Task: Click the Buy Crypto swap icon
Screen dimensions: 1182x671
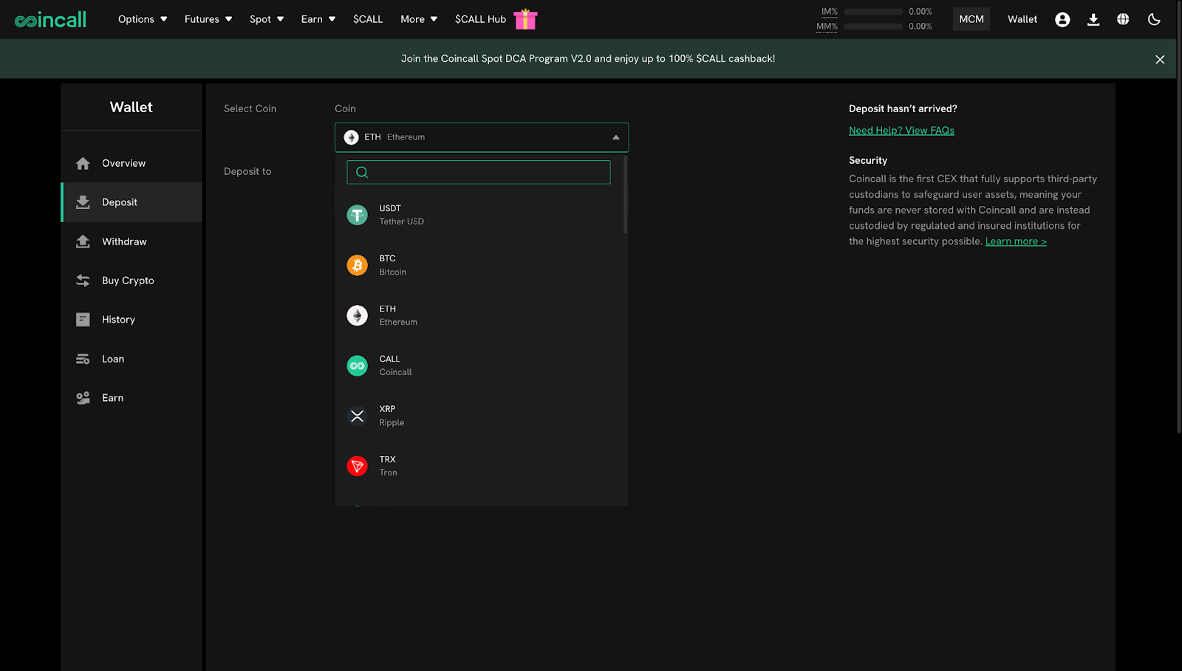Action: [x=83, y=281]
